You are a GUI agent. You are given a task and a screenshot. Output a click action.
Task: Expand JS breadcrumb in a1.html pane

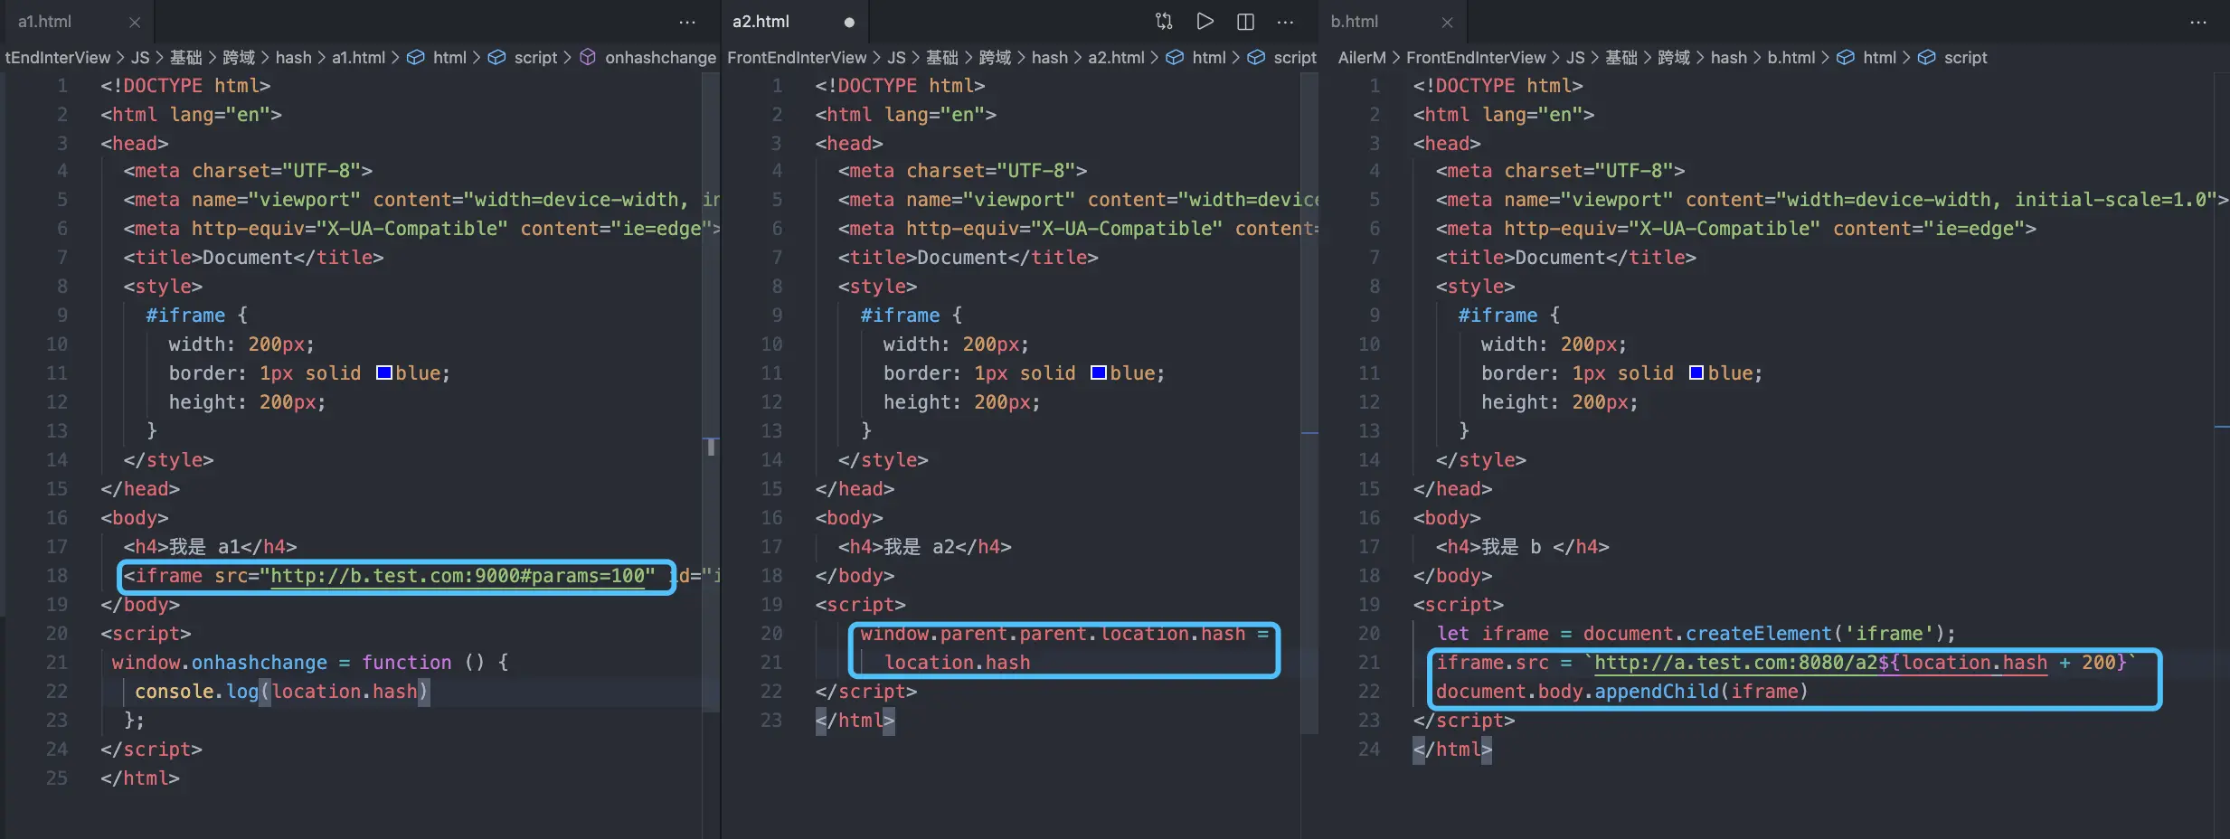click(x=140, y=57)
